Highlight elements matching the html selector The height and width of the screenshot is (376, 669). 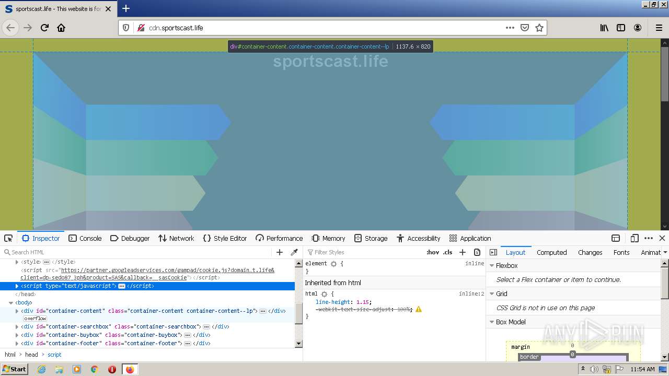point(324,294)
